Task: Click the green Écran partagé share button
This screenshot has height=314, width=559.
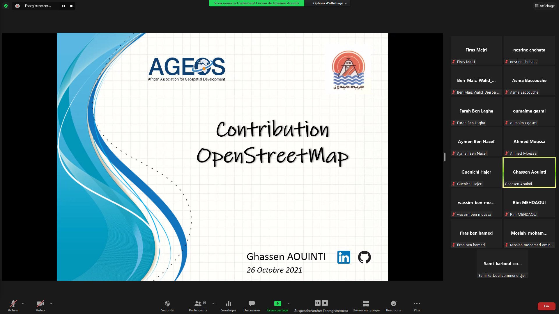Action: [x=278, y=306]
